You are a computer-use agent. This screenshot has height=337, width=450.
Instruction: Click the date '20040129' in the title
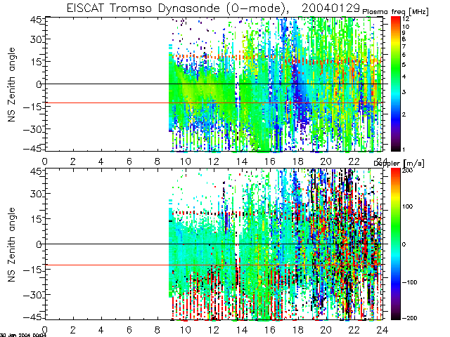point(330,8)
